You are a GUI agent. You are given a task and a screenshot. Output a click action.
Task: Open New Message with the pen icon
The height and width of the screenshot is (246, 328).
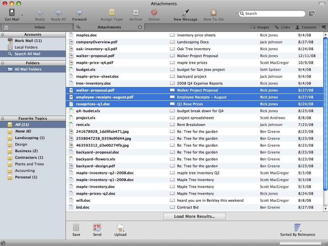(186, 12)
